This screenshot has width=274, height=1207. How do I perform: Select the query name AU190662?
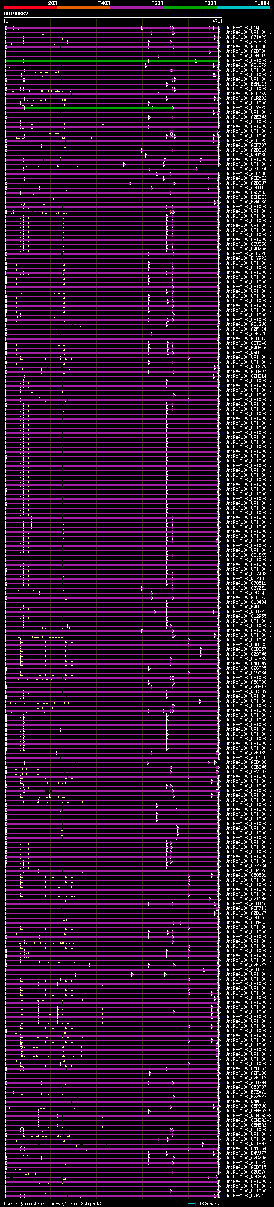[x=16, y=14]
